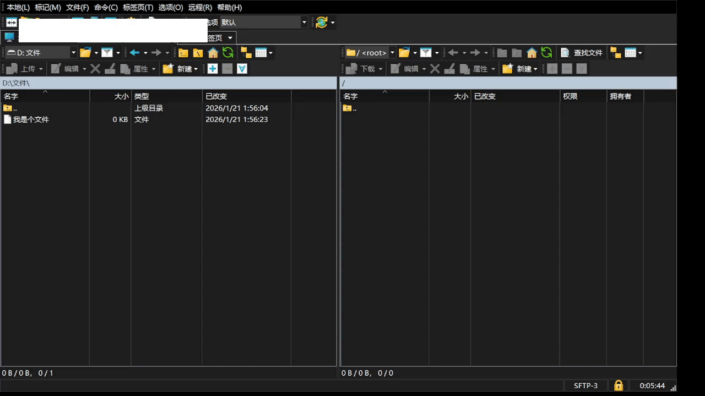Toggle the local directory tree view
This screenshot has width=705, height=396.
pyautogui.click(x=246, y=53)
